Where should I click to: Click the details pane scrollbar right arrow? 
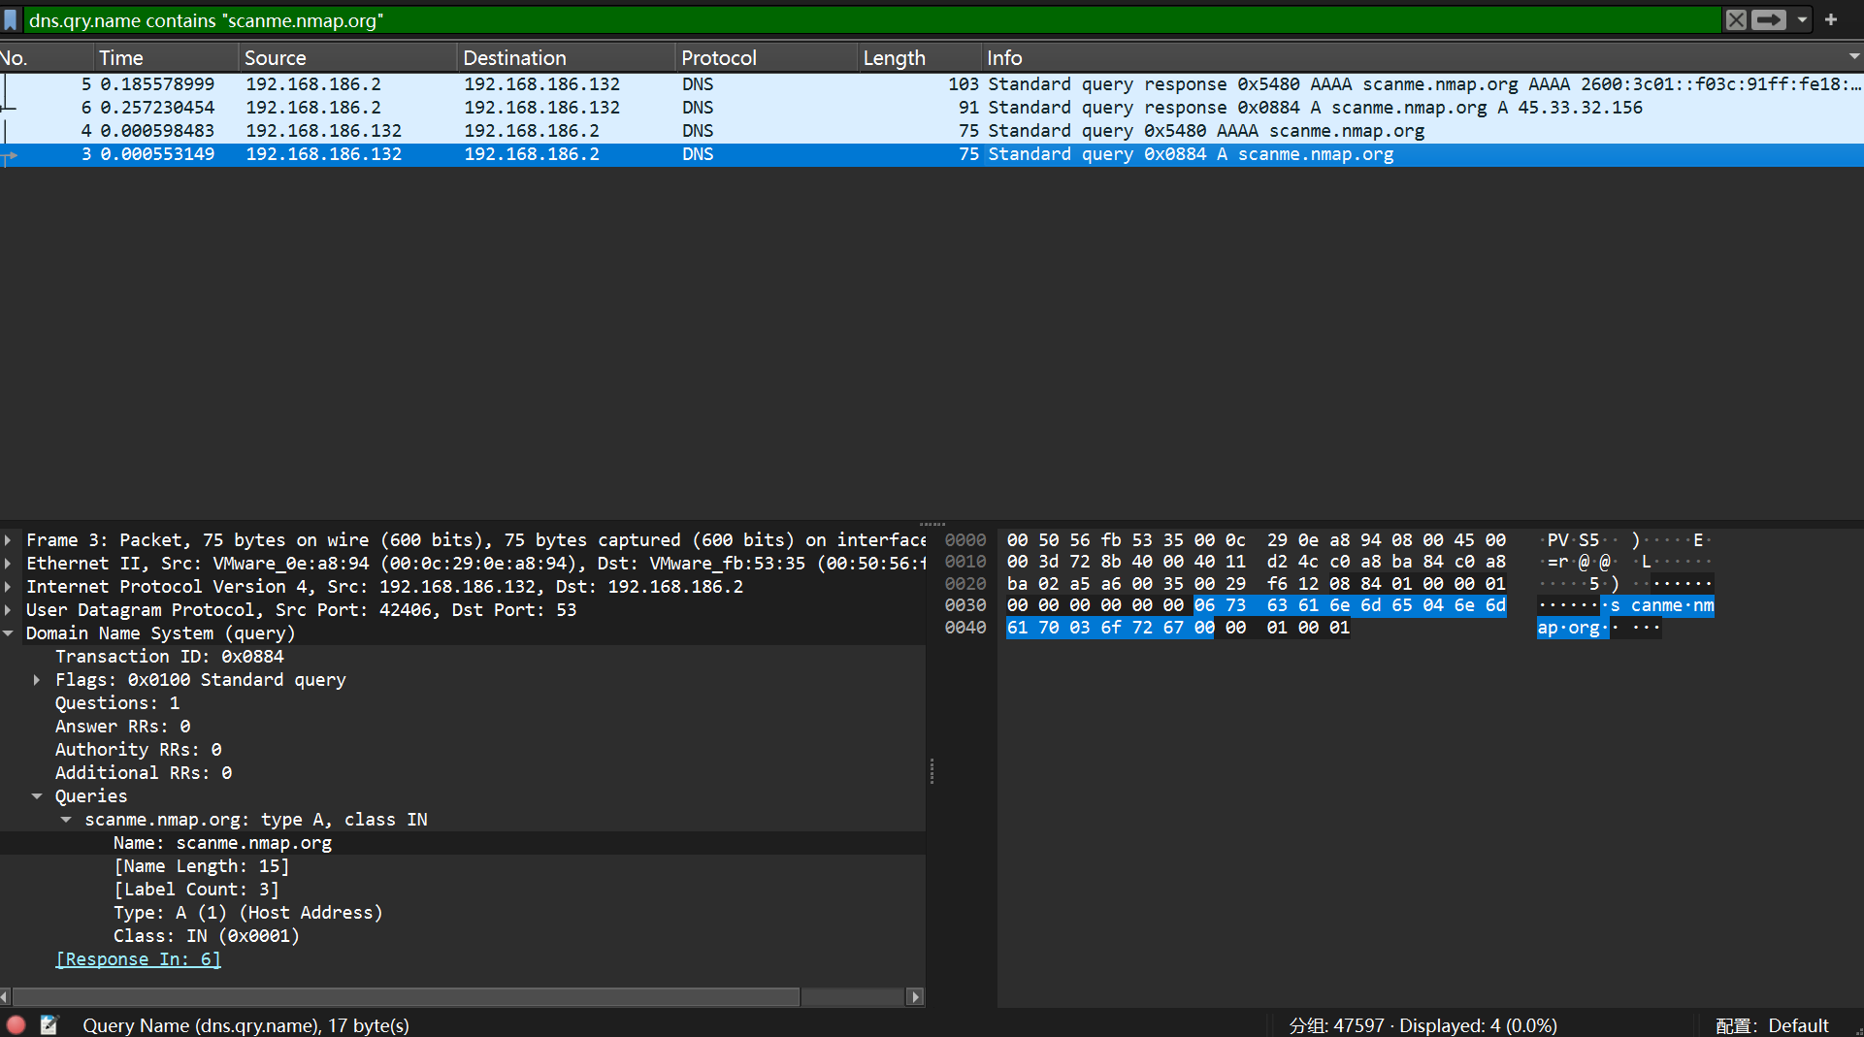click(x=915, y=997)
